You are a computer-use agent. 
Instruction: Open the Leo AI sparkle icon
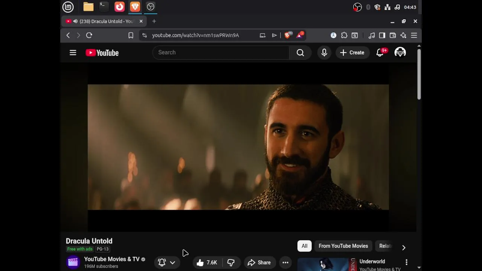(x=403, y=35)
